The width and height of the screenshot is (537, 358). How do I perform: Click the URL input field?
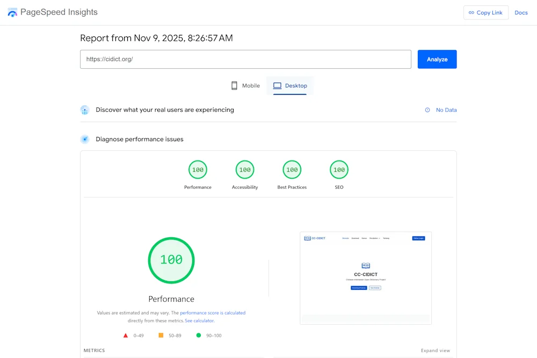[x=245, y=59]
